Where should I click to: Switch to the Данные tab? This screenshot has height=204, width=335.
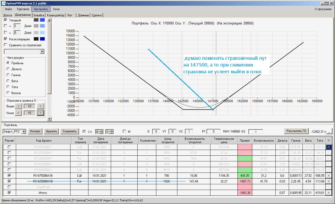click(83, 15)
